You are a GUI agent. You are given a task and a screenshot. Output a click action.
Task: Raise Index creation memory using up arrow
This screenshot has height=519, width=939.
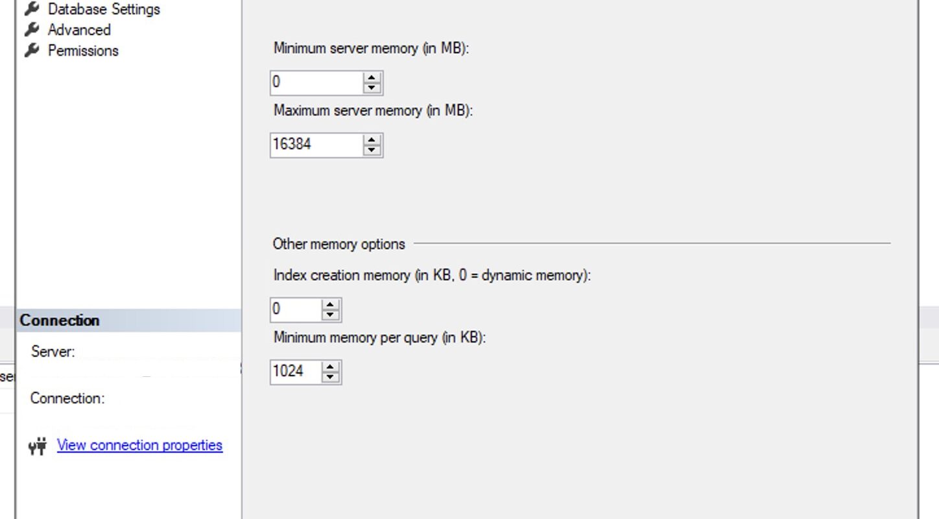tap(331, 304)
